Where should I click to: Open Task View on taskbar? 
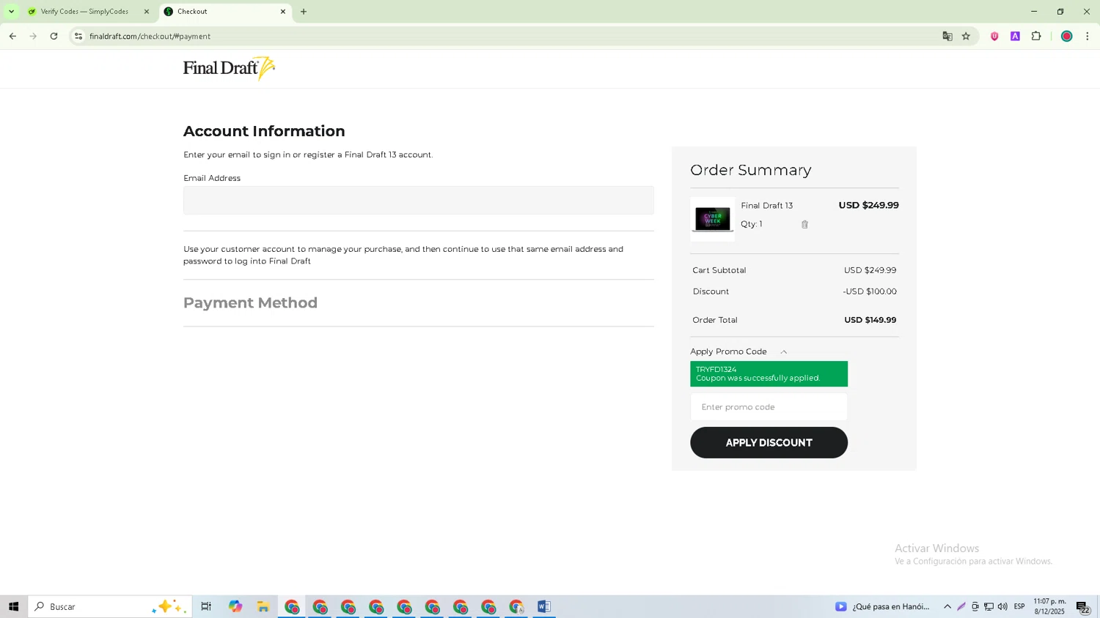tap(206, 606)
